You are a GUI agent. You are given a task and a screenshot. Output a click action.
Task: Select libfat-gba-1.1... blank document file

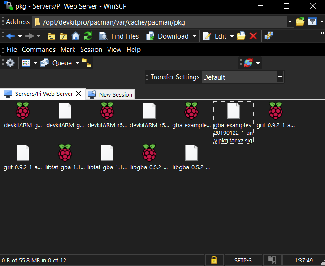107,157
